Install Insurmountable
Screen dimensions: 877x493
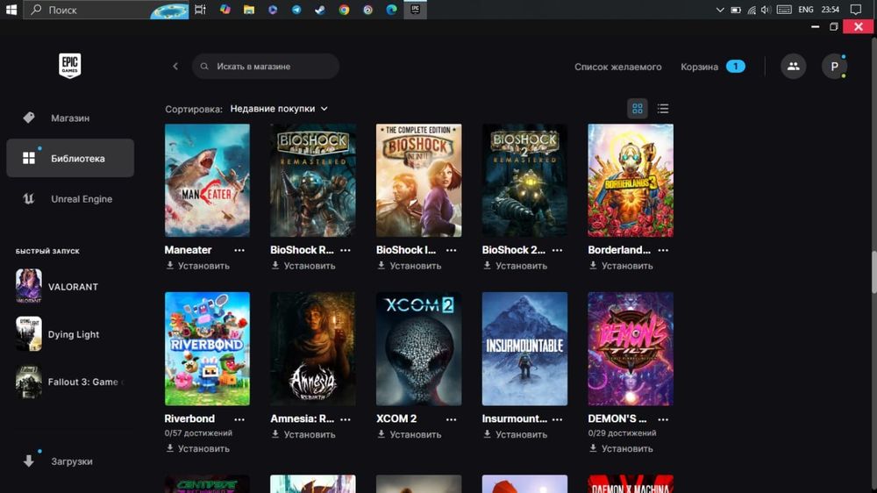click(x=515, y=434)
